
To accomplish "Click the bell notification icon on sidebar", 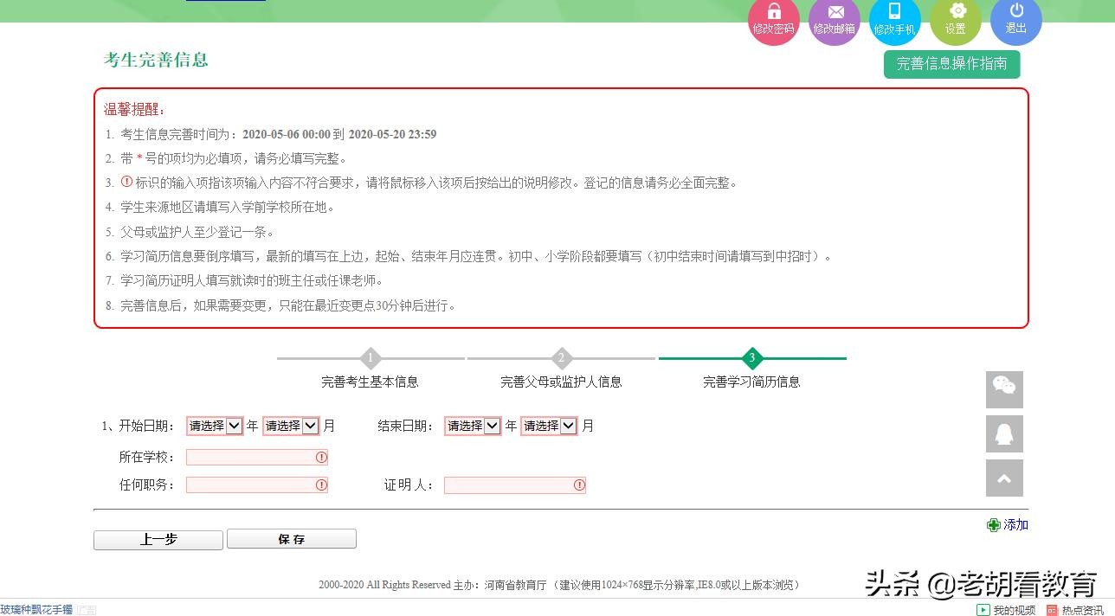I will 1003,433.
